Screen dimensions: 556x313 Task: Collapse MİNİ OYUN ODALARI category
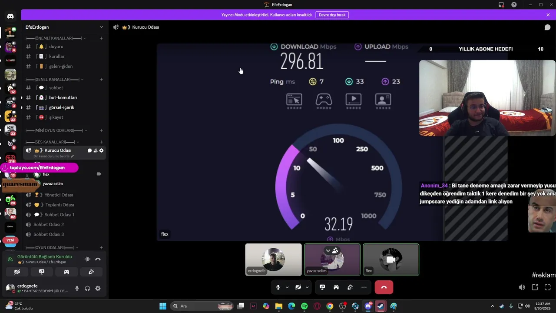pos(56,130)
